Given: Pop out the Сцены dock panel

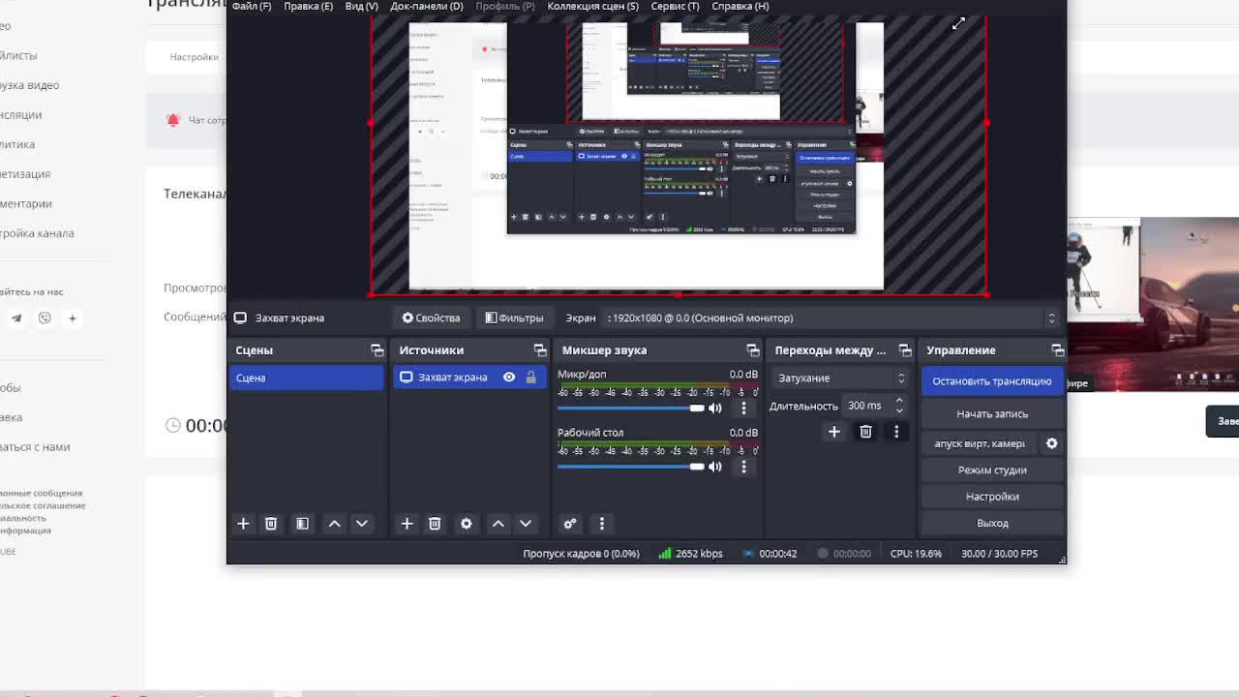Looking at the screenshot, I should 378,350.
